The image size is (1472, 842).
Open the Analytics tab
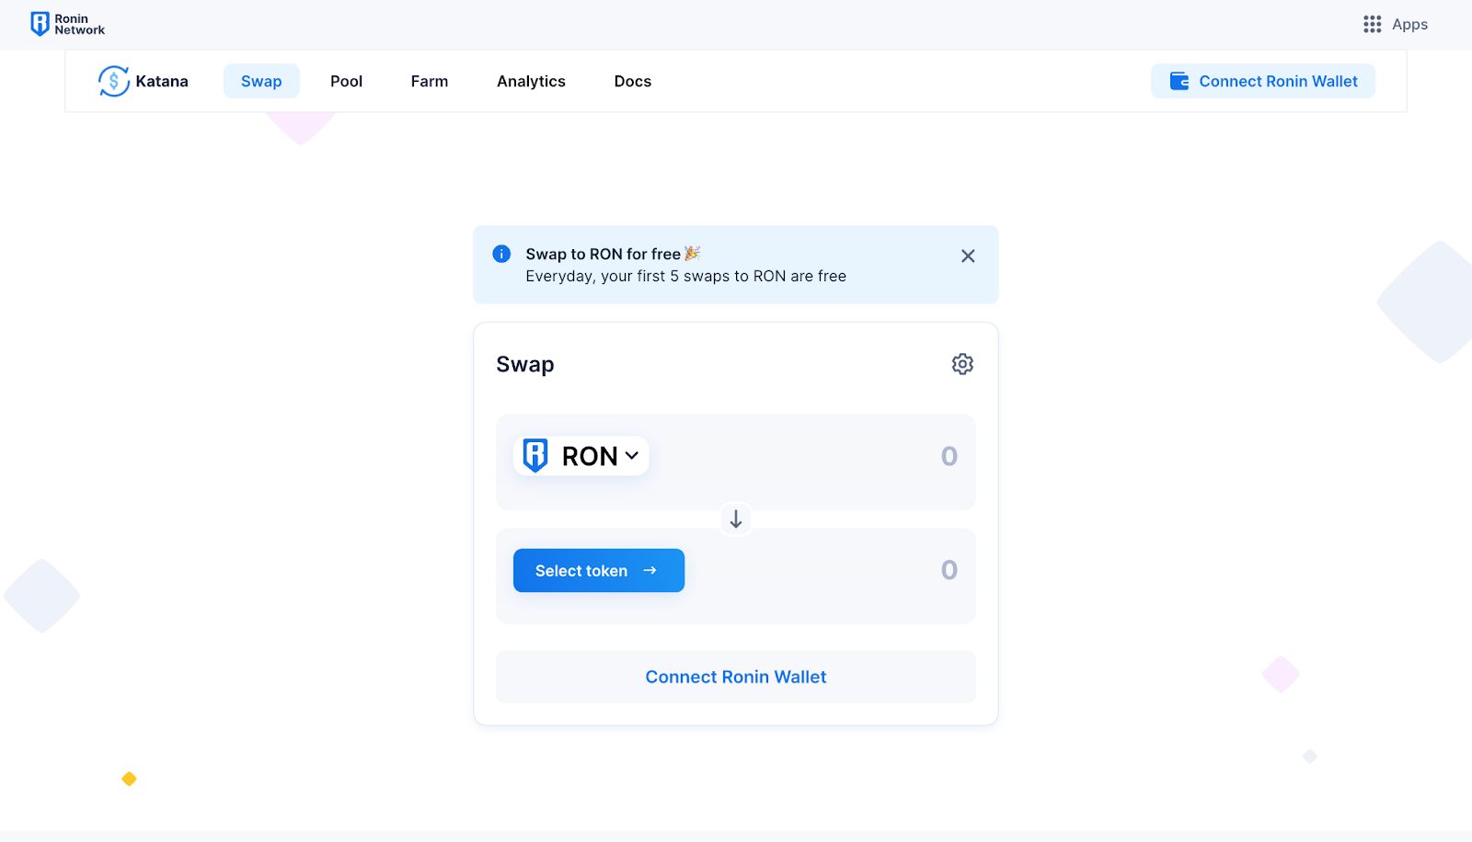pos(531,81)
